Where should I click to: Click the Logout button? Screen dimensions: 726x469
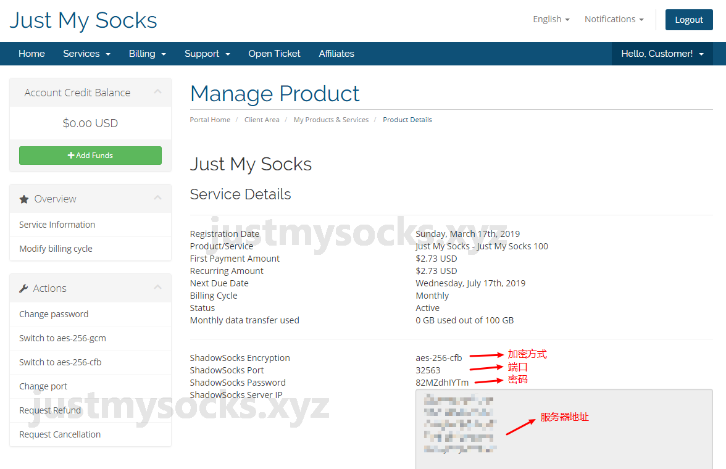pyautogui.click(x=689, y=20)
